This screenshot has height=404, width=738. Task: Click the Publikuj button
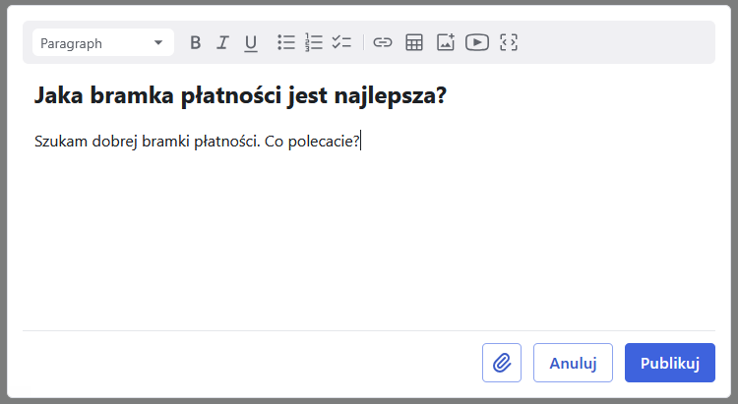(669, 363)
